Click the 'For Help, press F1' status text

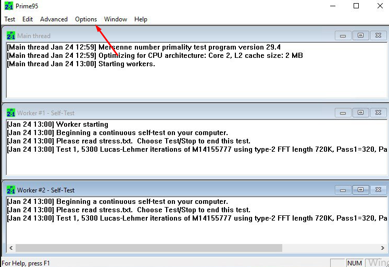[26, 263]
